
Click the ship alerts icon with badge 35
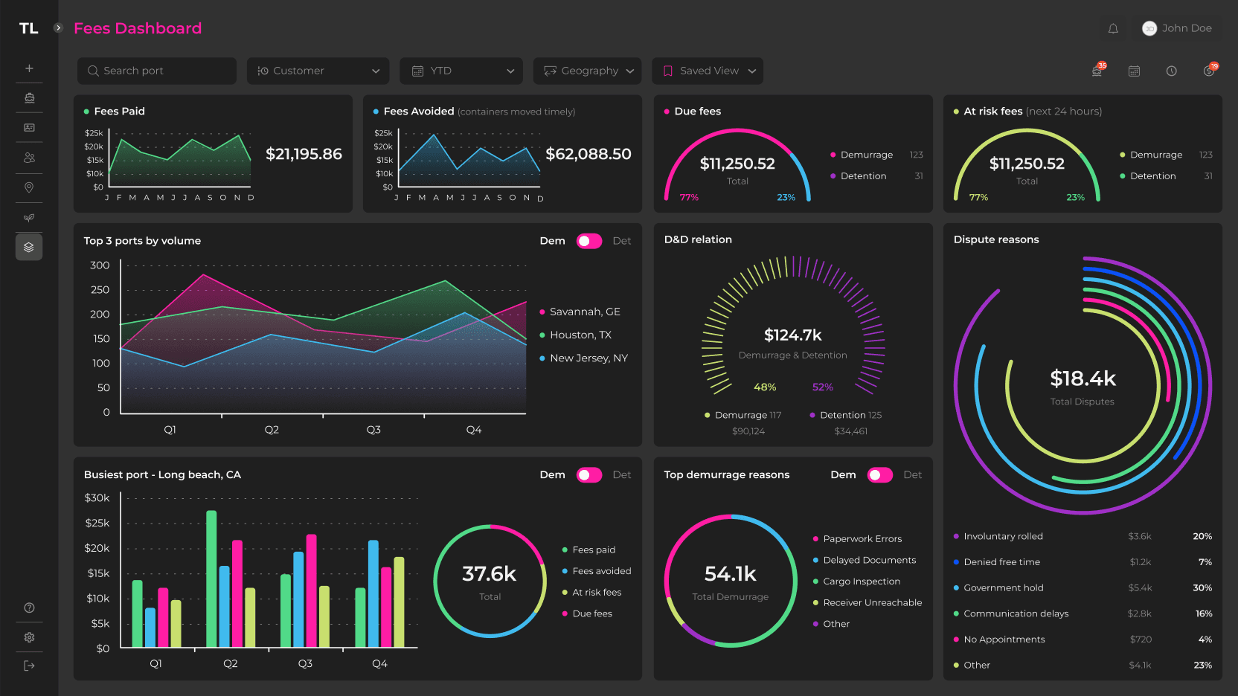pos(1097,71)
